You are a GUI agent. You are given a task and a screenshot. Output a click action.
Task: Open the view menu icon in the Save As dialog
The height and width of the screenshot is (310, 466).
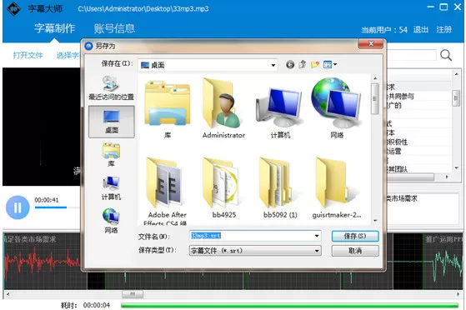[x=329, y=64]
